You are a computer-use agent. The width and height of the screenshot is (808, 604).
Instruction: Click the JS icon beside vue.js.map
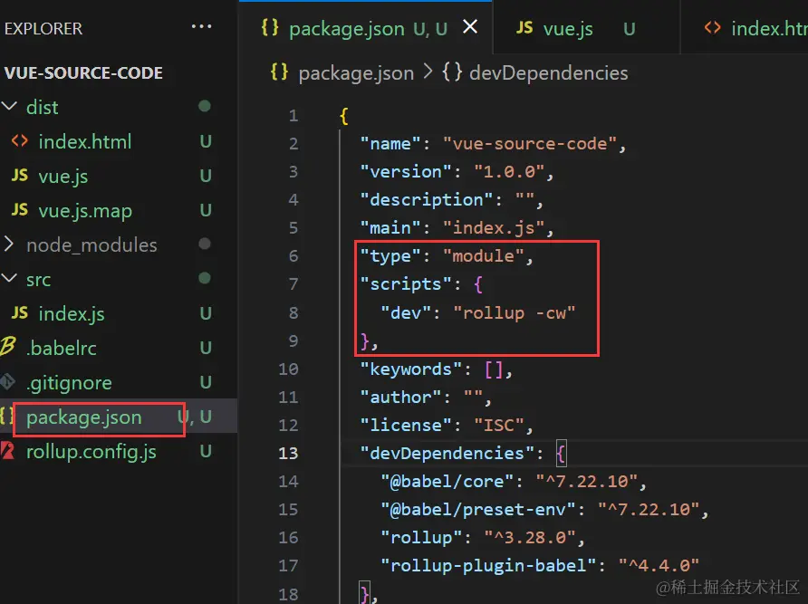tap(20, 210)
